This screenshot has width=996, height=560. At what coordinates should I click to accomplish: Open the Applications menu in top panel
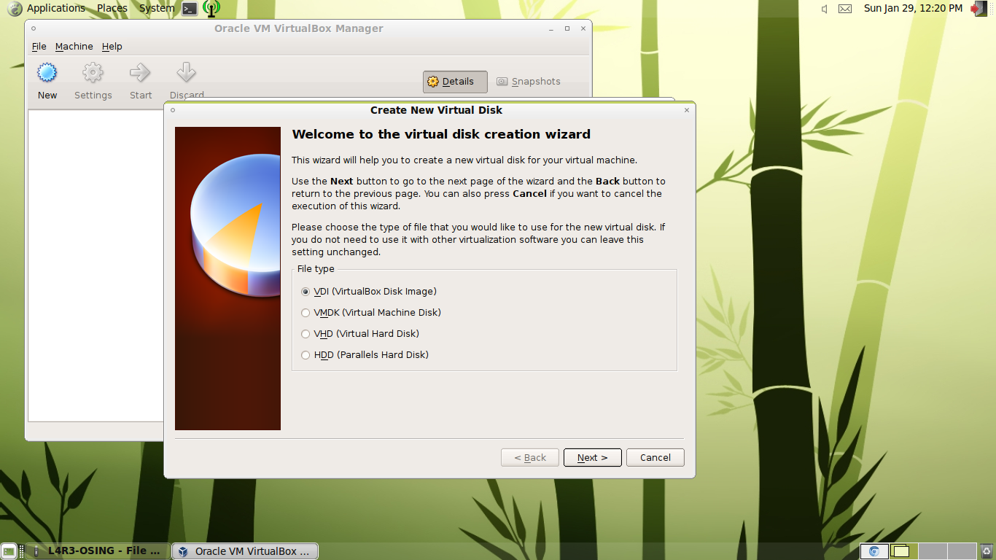(55, 8)
